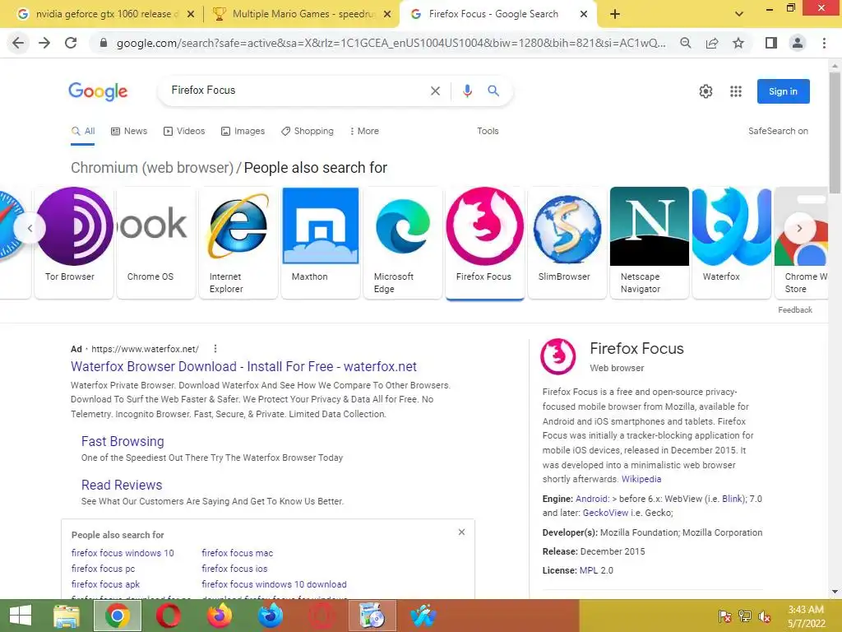Open the Windows Start menu

click(21, 616)
